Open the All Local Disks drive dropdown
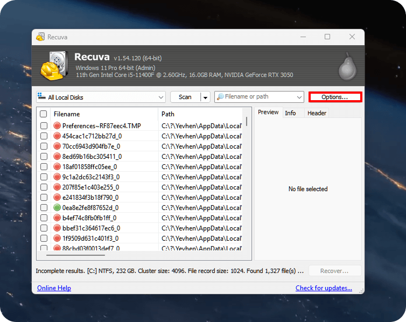Image resolution: width=406 pixels, height=322 pixels. [x=161, y=97]
